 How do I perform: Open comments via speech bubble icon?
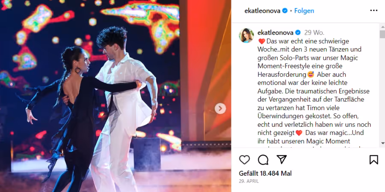click(x=263, y=160)
